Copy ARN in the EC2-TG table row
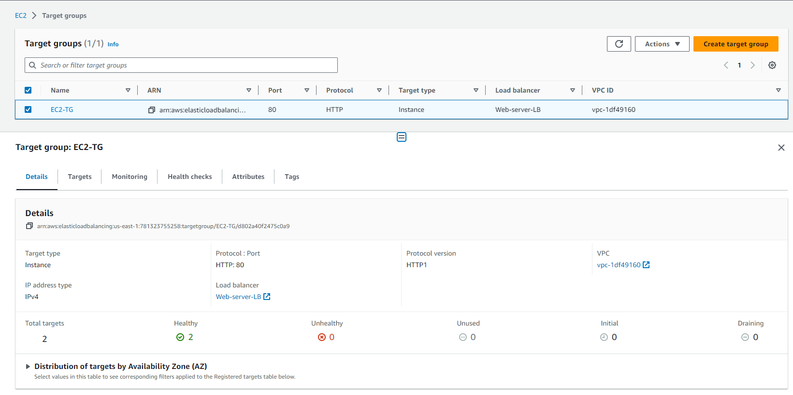 point(152,110)
